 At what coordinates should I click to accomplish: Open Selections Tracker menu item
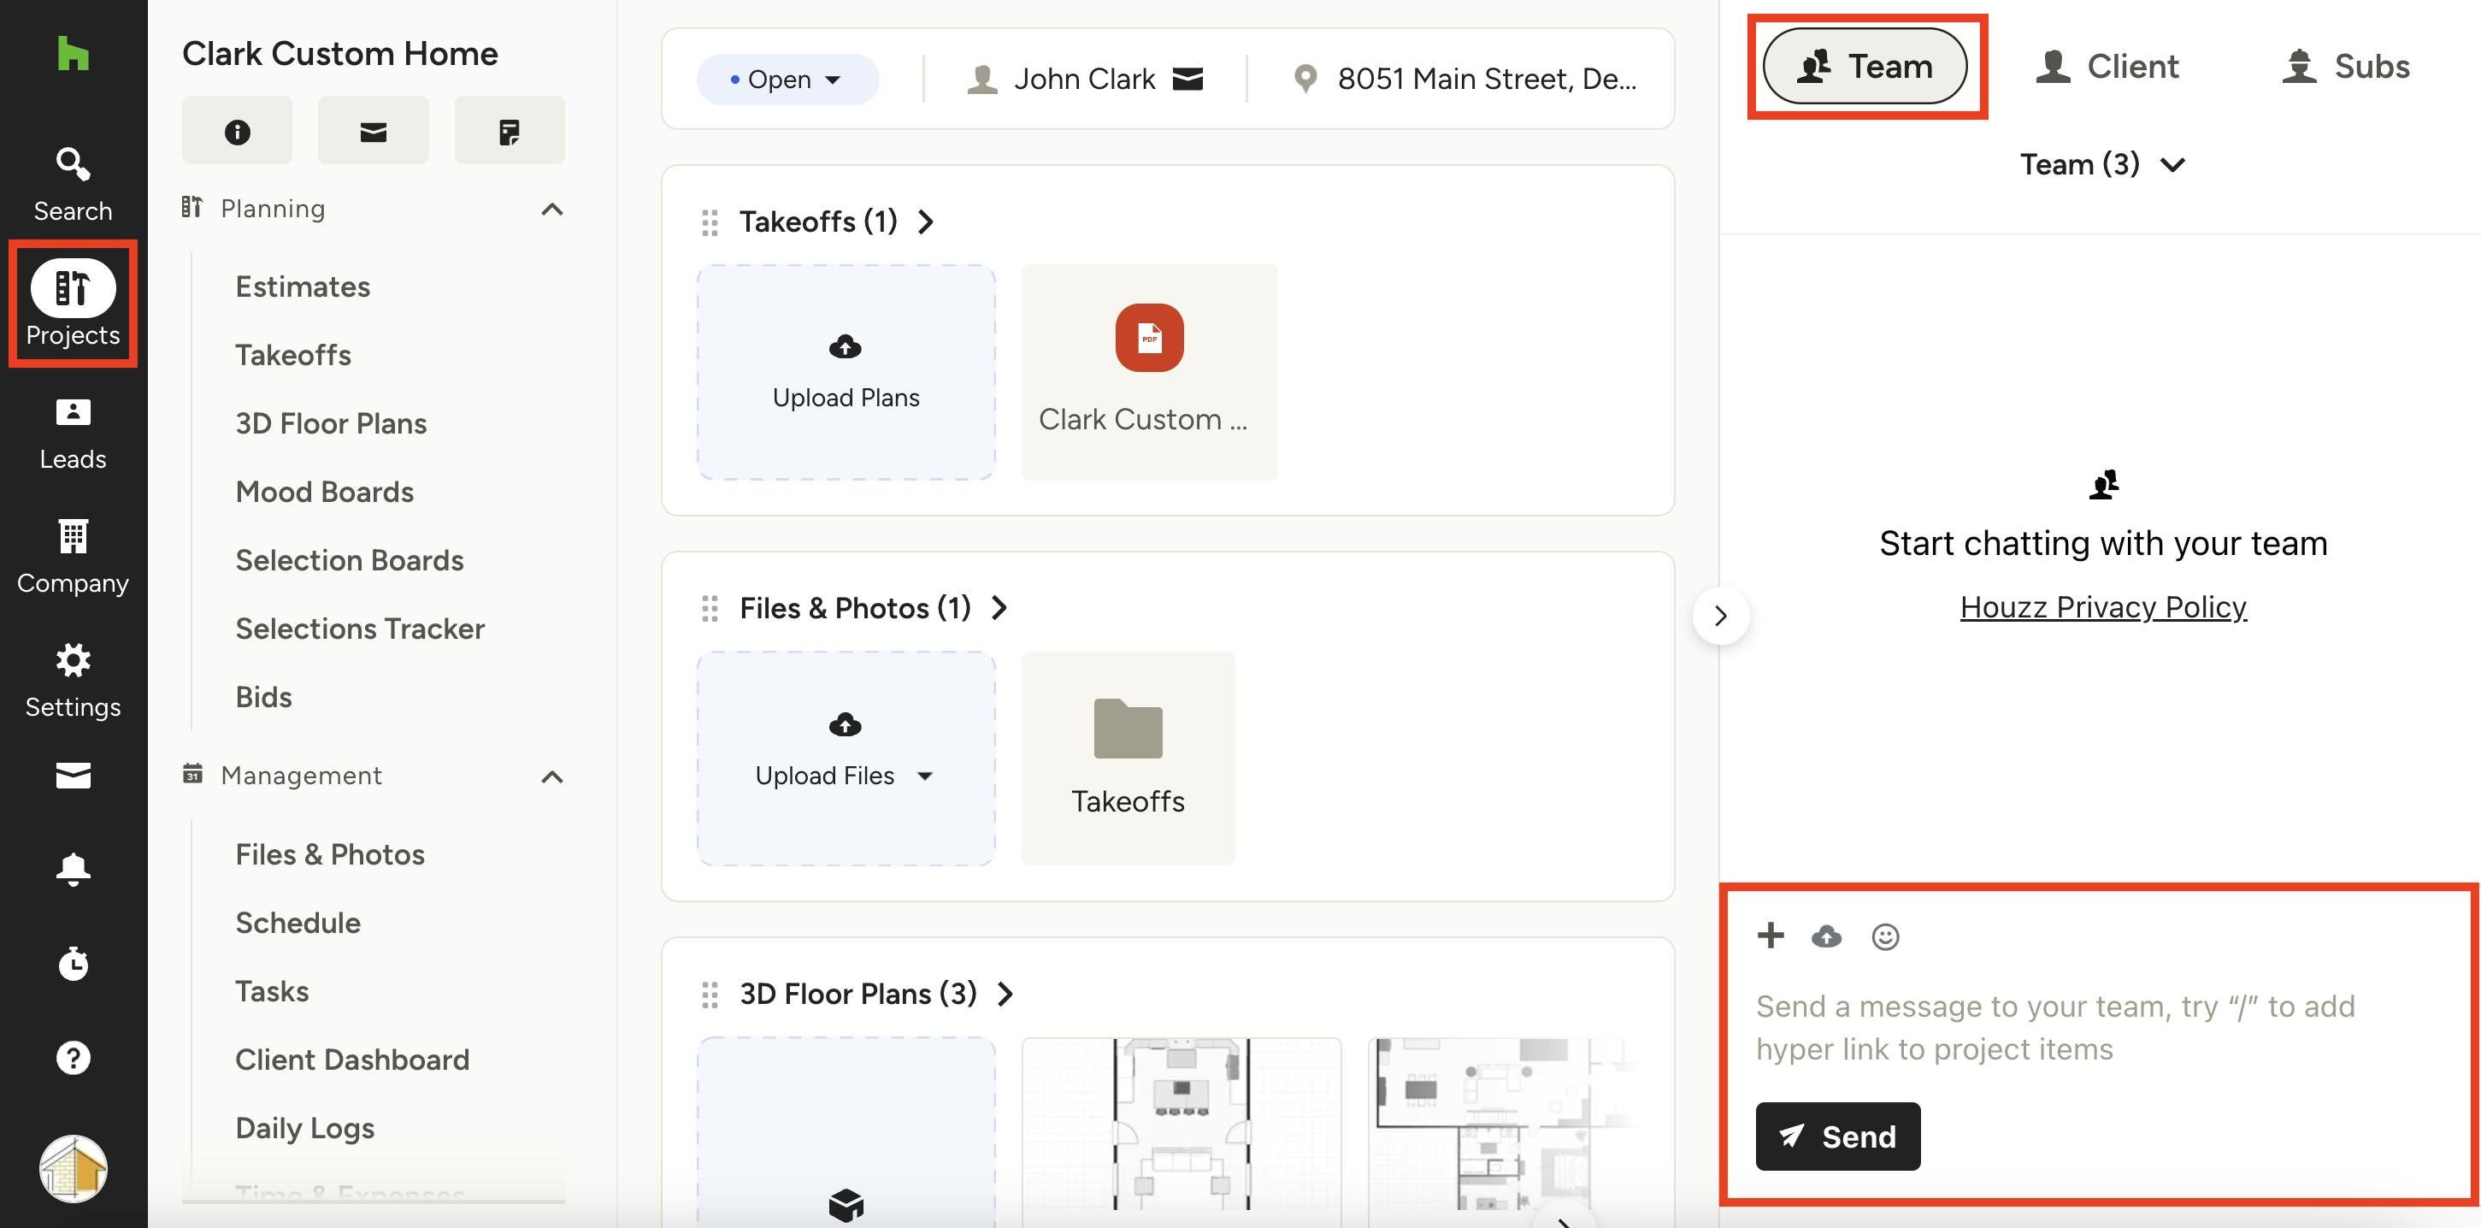click(359, 628)
